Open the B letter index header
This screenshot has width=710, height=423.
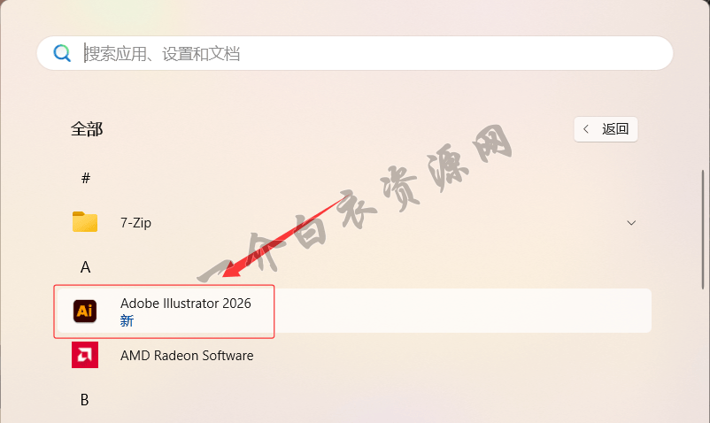coord(85,400)
